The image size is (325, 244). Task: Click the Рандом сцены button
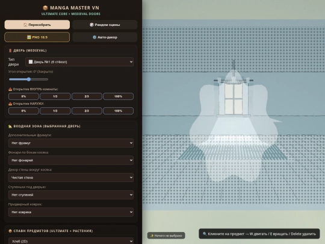(x=105, y=25)
